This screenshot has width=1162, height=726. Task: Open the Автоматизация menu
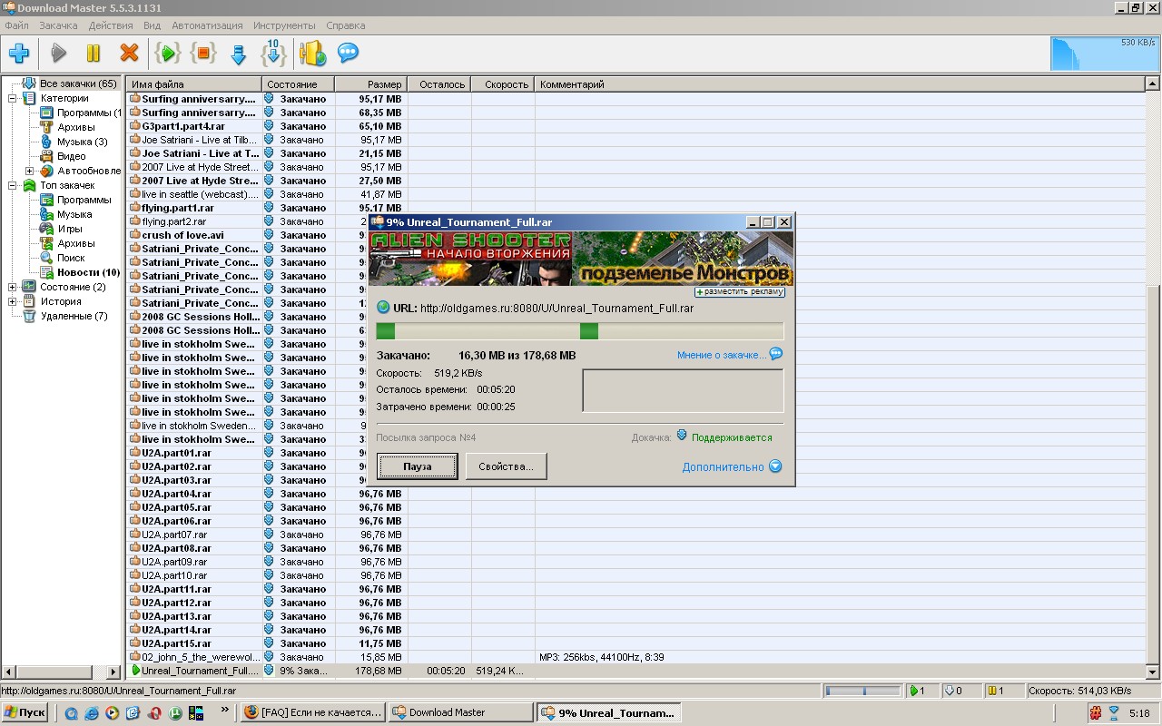point(207,25)
